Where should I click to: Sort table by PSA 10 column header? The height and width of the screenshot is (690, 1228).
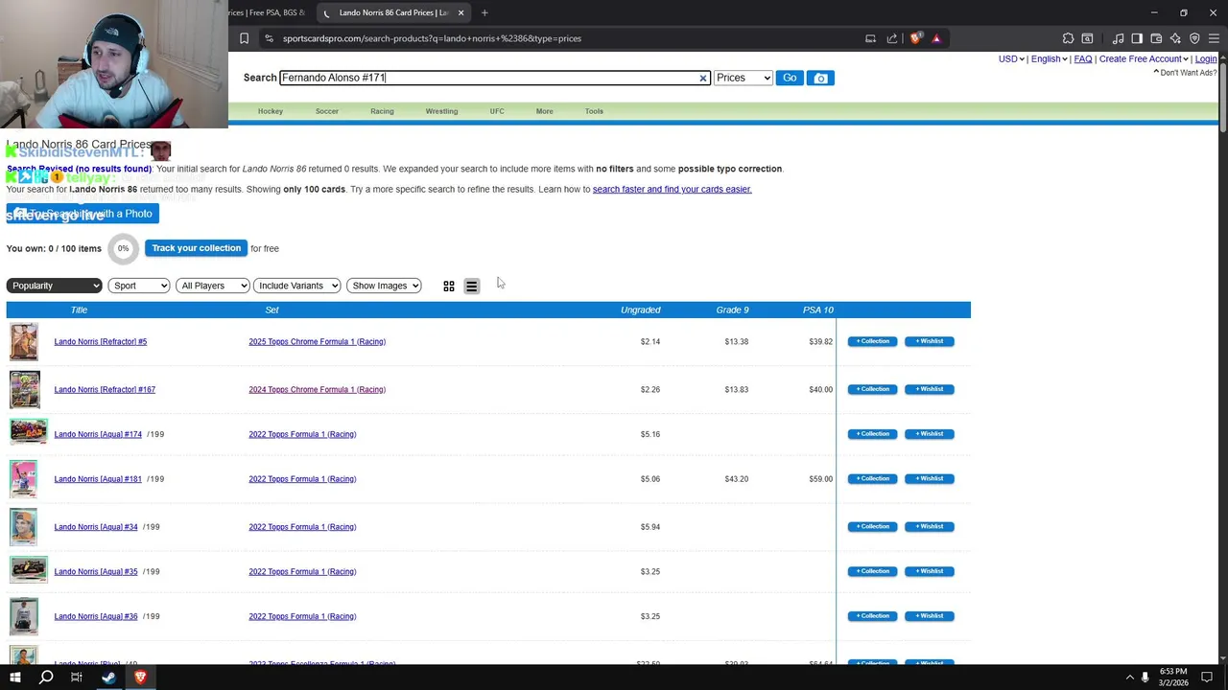(818, 310)
